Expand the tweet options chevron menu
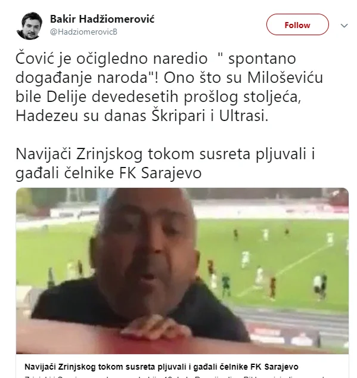Viewport: 357px width, 378px height. (x=344, y=25)
